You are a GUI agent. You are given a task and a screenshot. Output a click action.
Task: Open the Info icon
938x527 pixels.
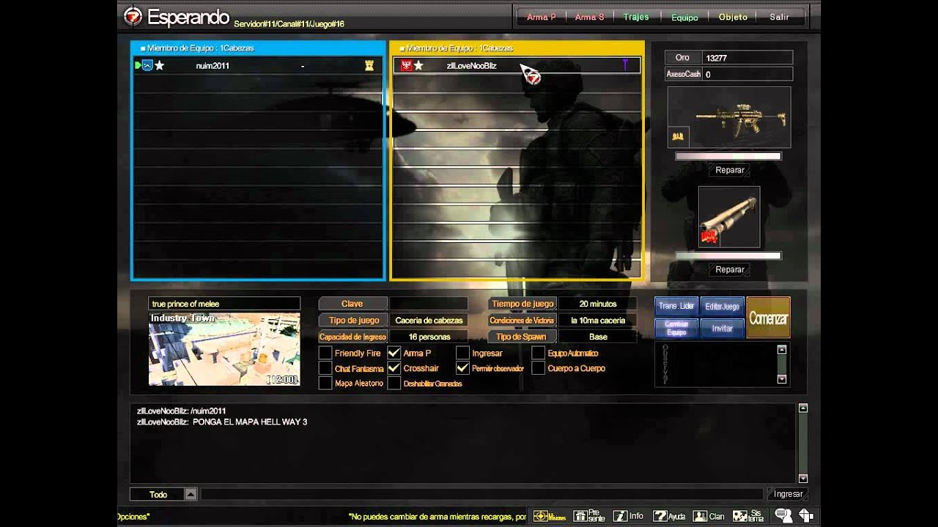tap(628, 516)
